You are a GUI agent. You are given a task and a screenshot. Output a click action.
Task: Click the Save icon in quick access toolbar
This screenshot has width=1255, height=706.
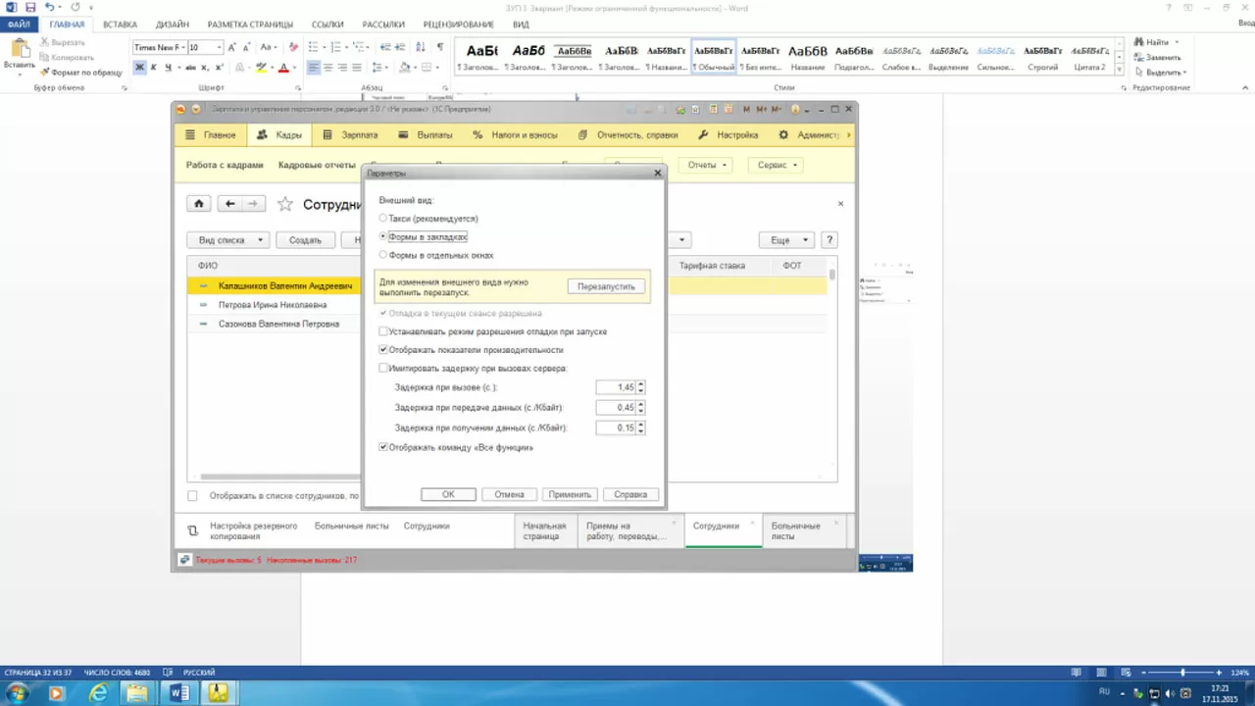click(30, 7)
